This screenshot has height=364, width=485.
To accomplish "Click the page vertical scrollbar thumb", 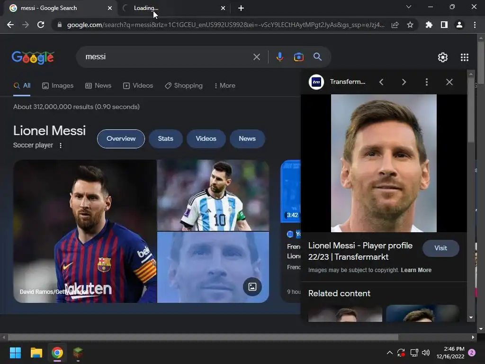I will coord(481,62).
